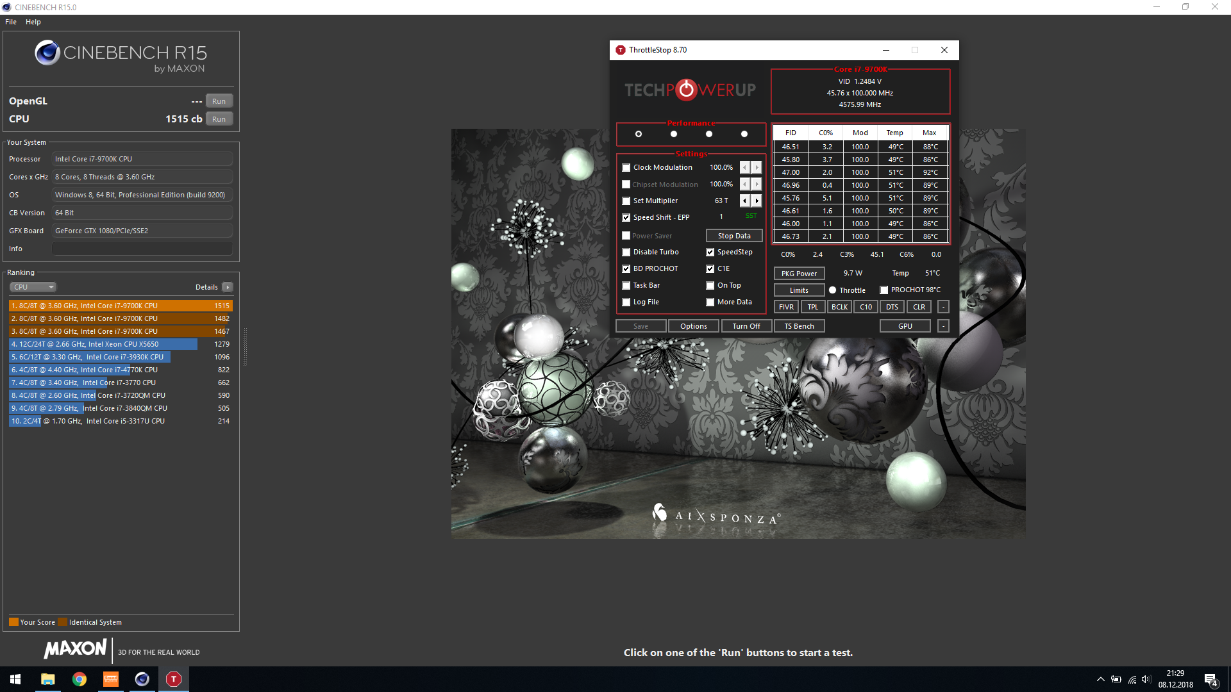
Task: Open ThrottleStop Options
Action: pyautogui.click(x=694, y=326)
